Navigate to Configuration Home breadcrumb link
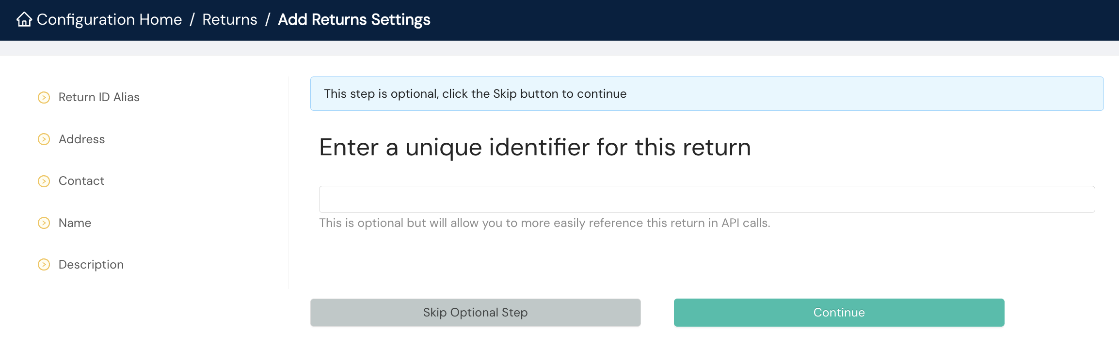Screen dimensions: 1119x361 pyautogui.click(x=109, y=20)
